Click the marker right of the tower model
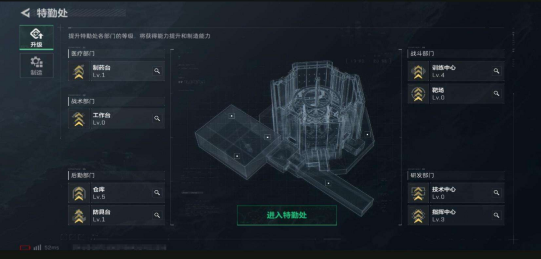This screenshot has height=259, width=541. point(368,134)
